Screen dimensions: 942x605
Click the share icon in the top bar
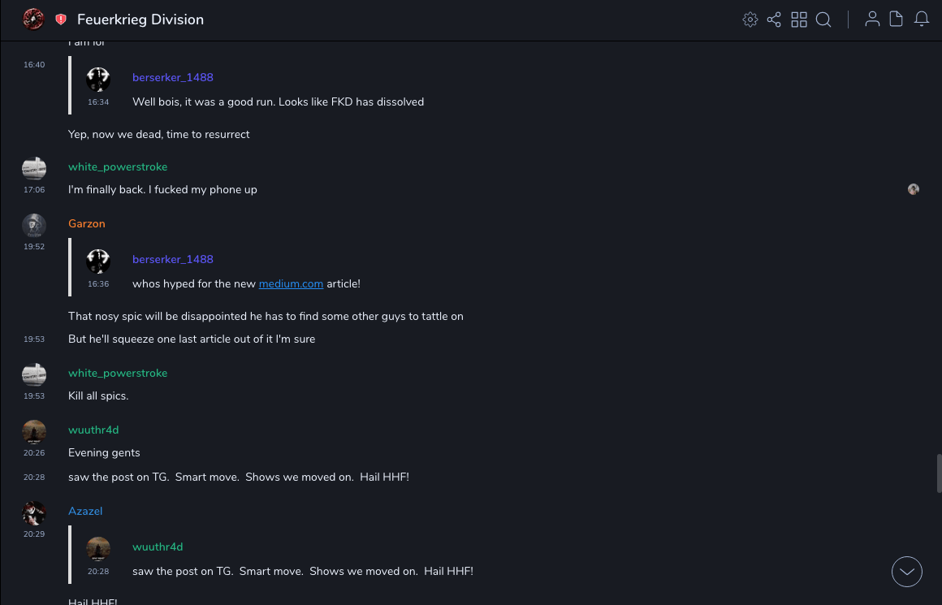[774, 19]
